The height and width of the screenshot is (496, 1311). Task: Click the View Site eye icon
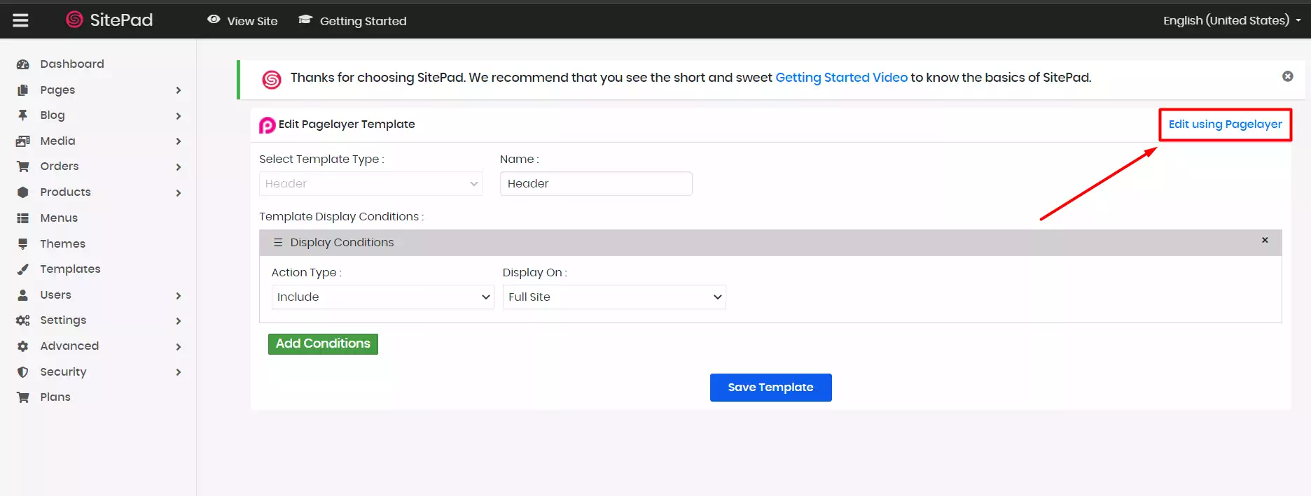coord(214,20)
